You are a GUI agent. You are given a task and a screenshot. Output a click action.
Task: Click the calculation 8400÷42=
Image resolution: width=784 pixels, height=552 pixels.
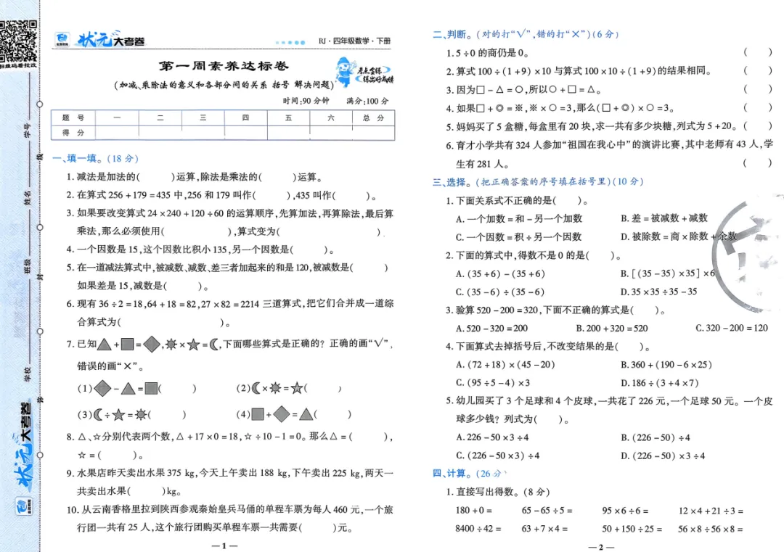pos(478,529)
